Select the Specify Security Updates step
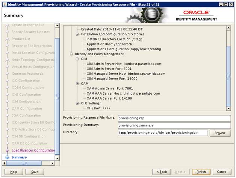This screenshot has width=236, height=178. [x=31, y=32]
